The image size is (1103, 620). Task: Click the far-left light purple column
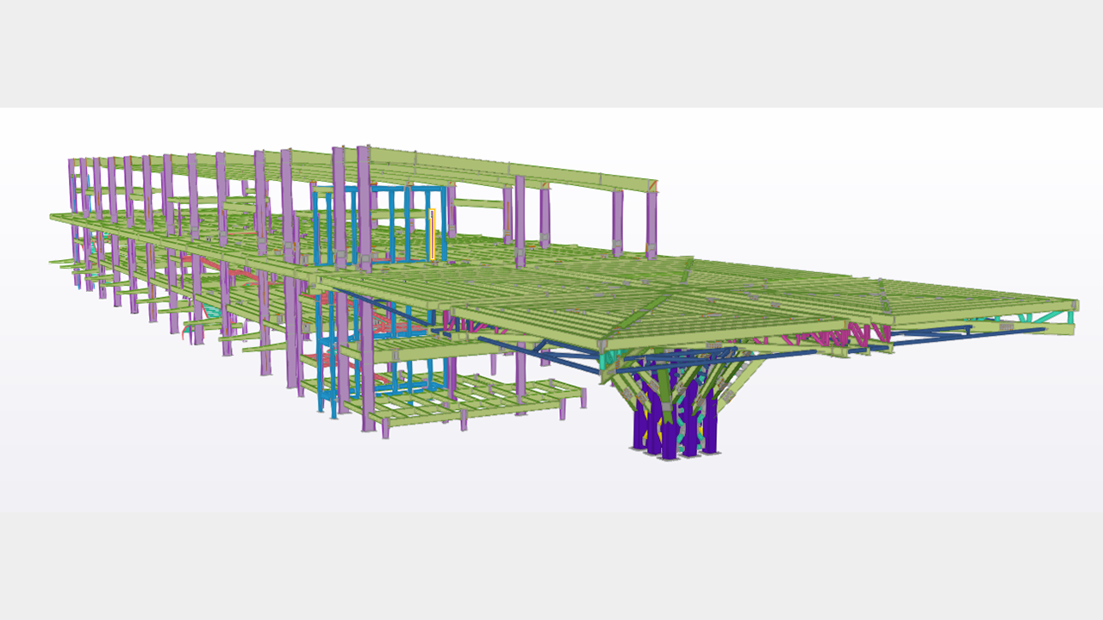(73, 185)
